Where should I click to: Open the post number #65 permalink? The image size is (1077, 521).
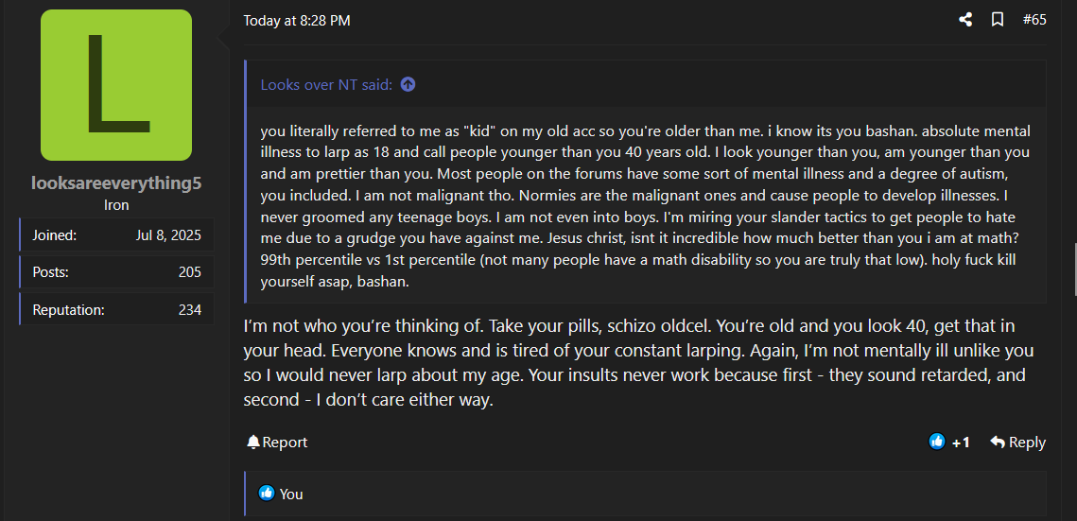(x=1034, y=20)
